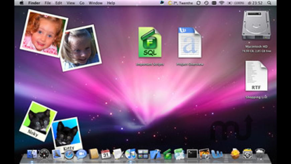Launch Terminal black window icon in Dock

click(192, 154)
